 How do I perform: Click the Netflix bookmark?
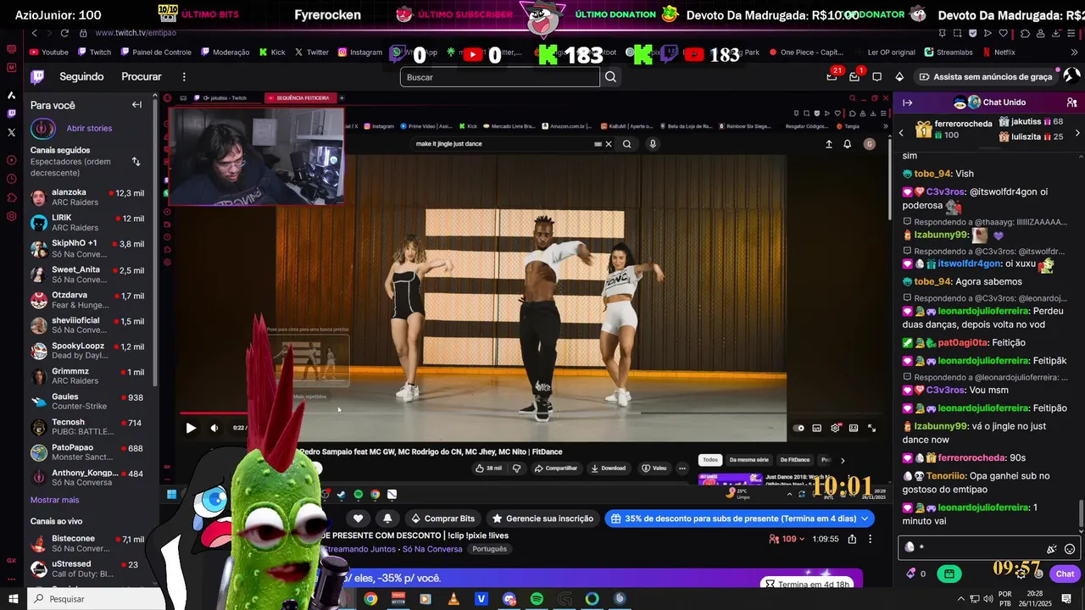pos(999,53)
